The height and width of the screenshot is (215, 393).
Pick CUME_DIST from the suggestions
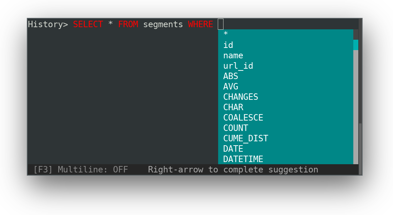pos(285,138)
